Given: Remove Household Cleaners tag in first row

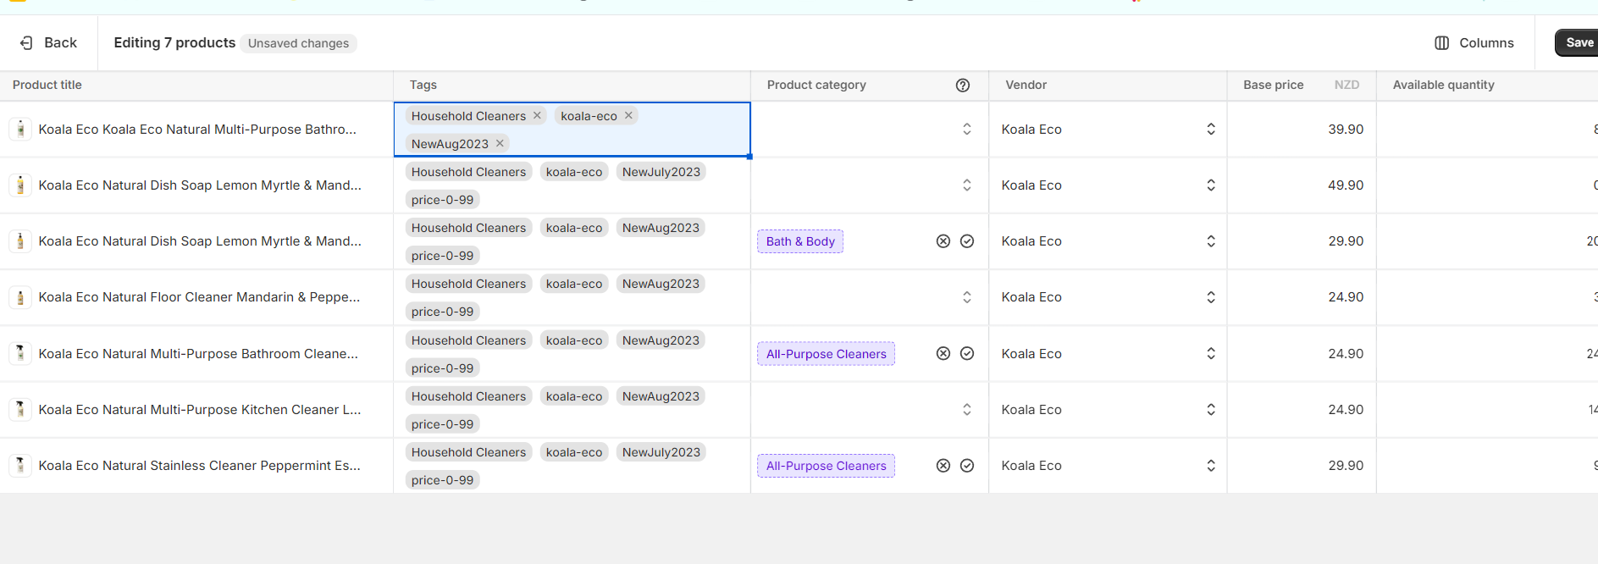Looking at the screenshot, I should coord(537,116).
